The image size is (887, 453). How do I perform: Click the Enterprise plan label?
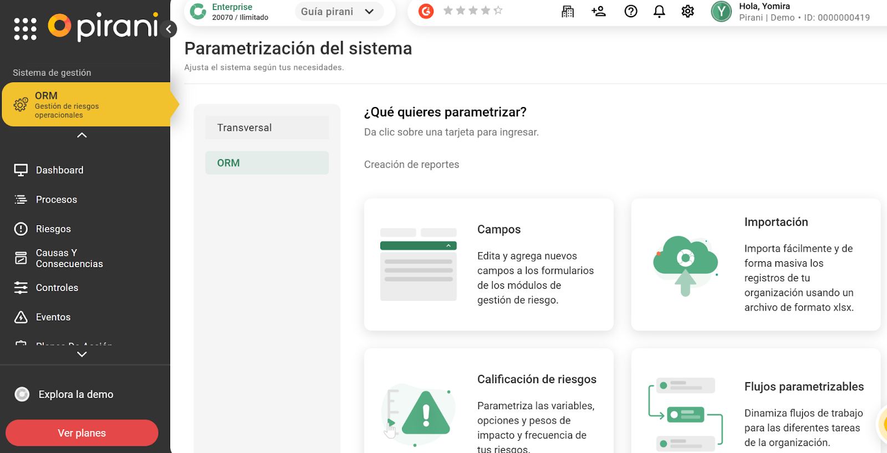click(x=232, y=7)
